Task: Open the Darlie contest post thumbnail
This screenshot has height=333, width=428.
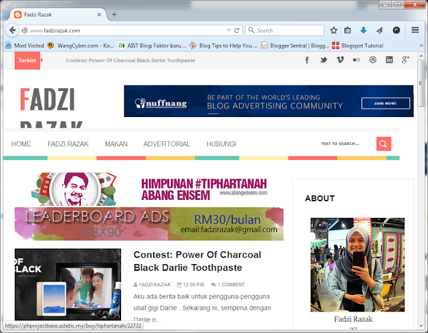Action: point(68,284)
